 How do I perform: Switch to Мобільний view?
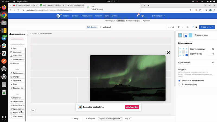click(x=105, y=27)
